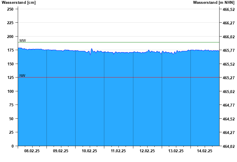Click the 200 tick label on left axis

click(x=10, y=37)
